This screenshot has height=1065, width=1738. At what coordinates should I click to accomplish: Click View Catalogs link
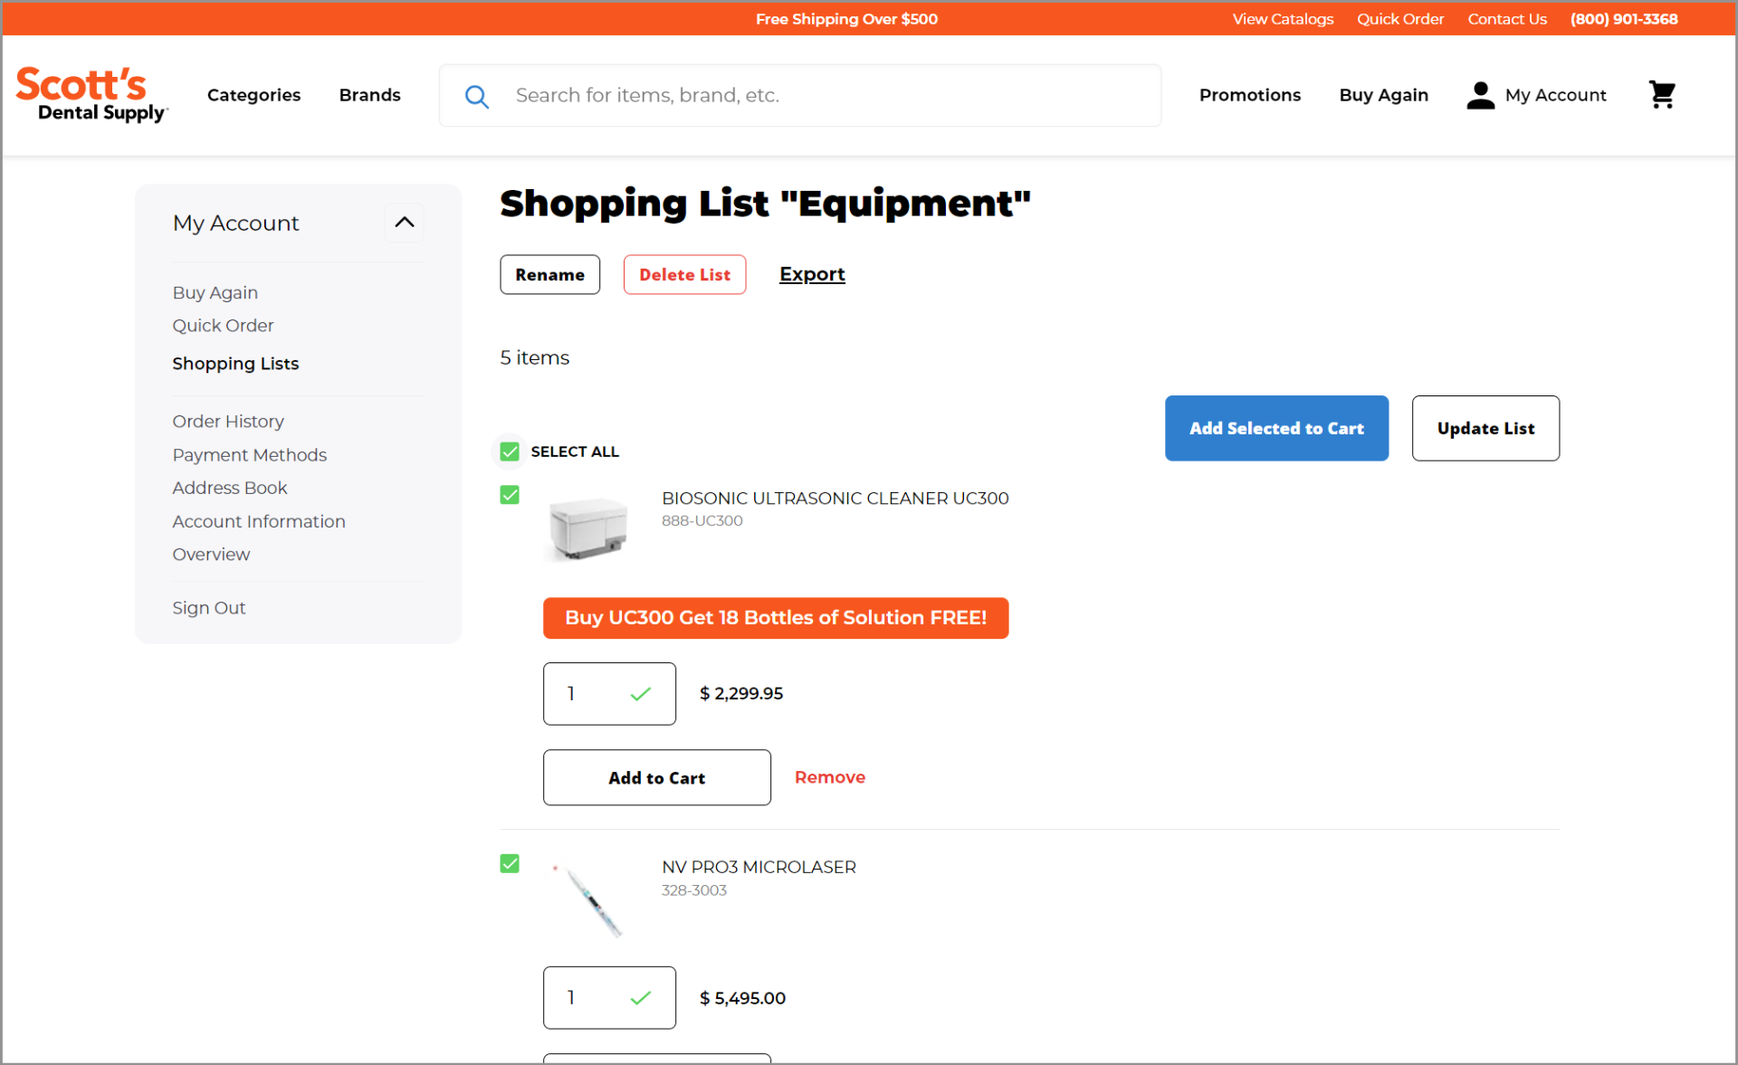[x=1283, y=19]
